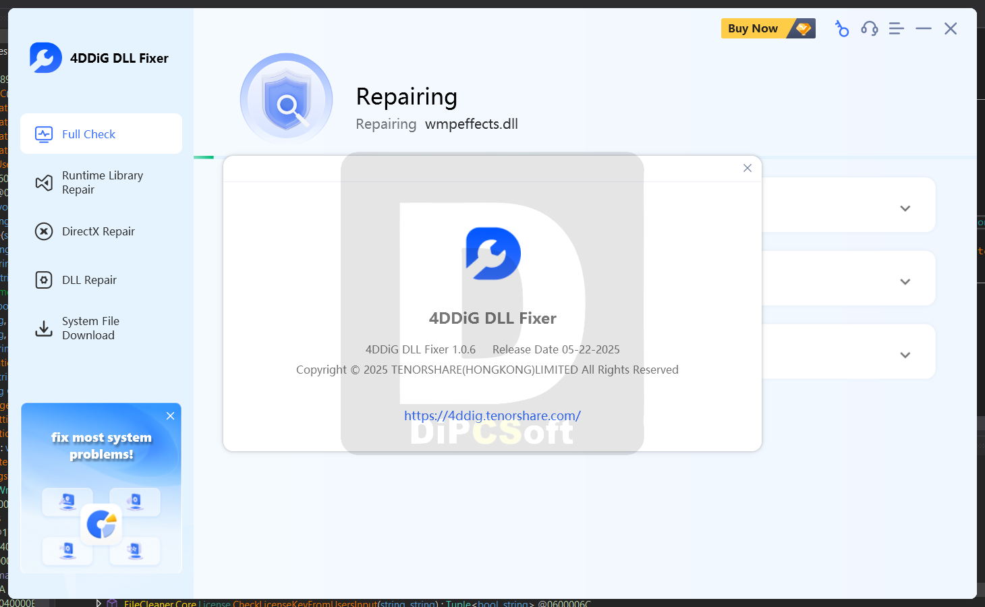Close the About dialog
This screenshot has width=985, height=607.
[x=748, y=168]
